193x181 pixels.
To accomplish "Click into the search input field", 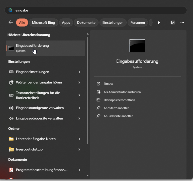I will tap(100, 10).
